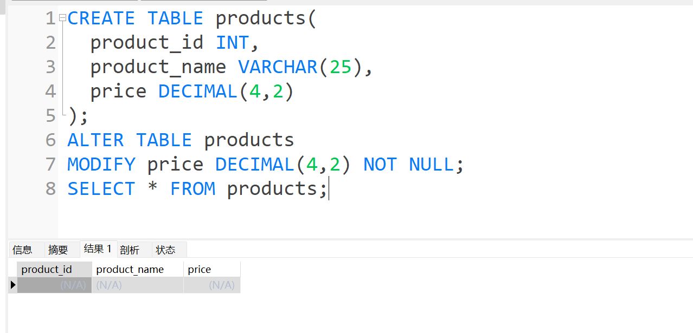The width and height of the screenshot is (693, 333).
Task: Show the 状态 tab
Action: coord(165,250)
